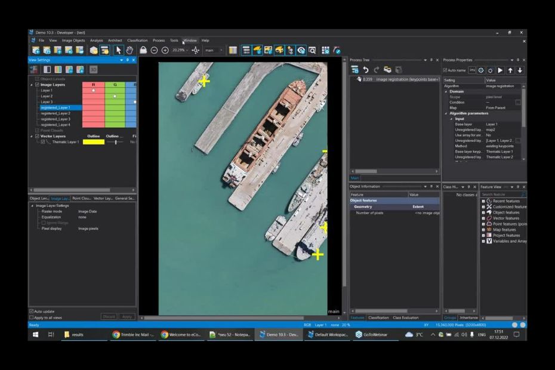Click the Apply button
Screen dimensions: 555x370
pos(127,316)
